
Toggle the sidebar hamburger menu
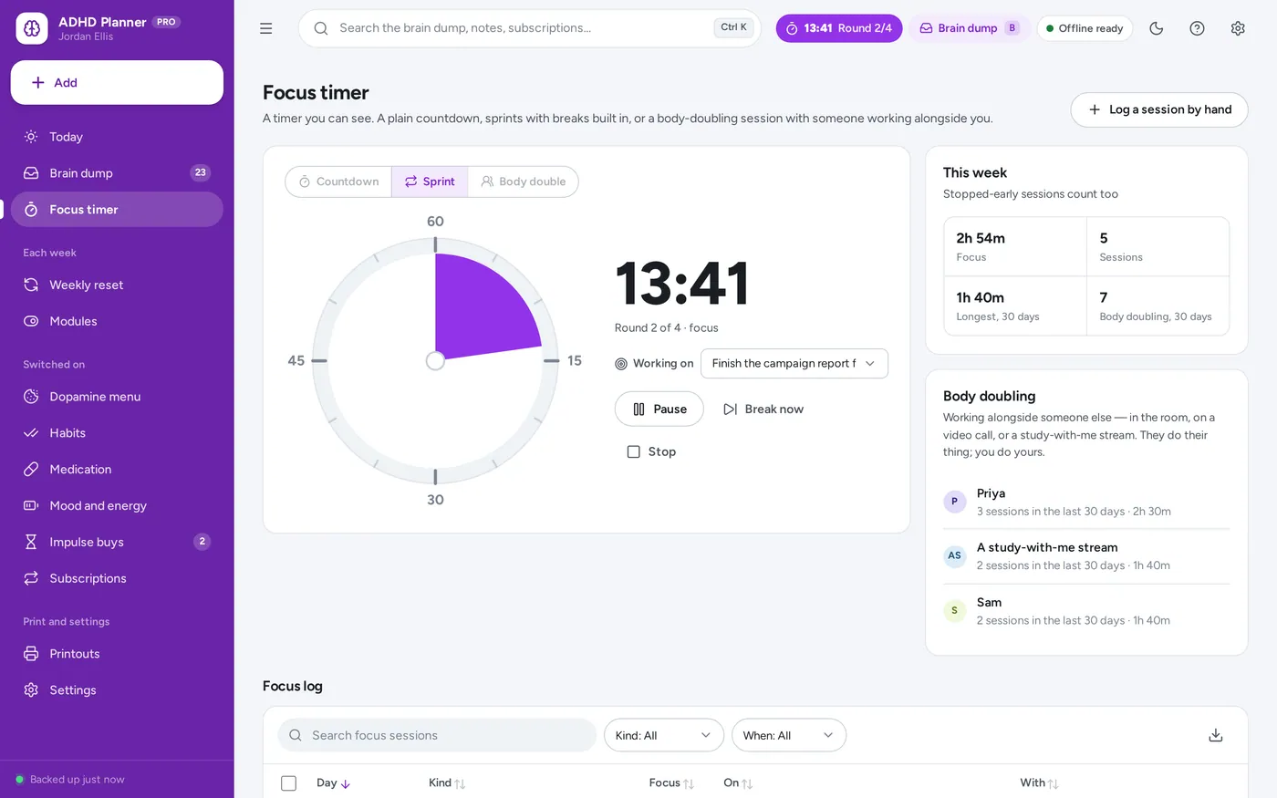point(266,28)
